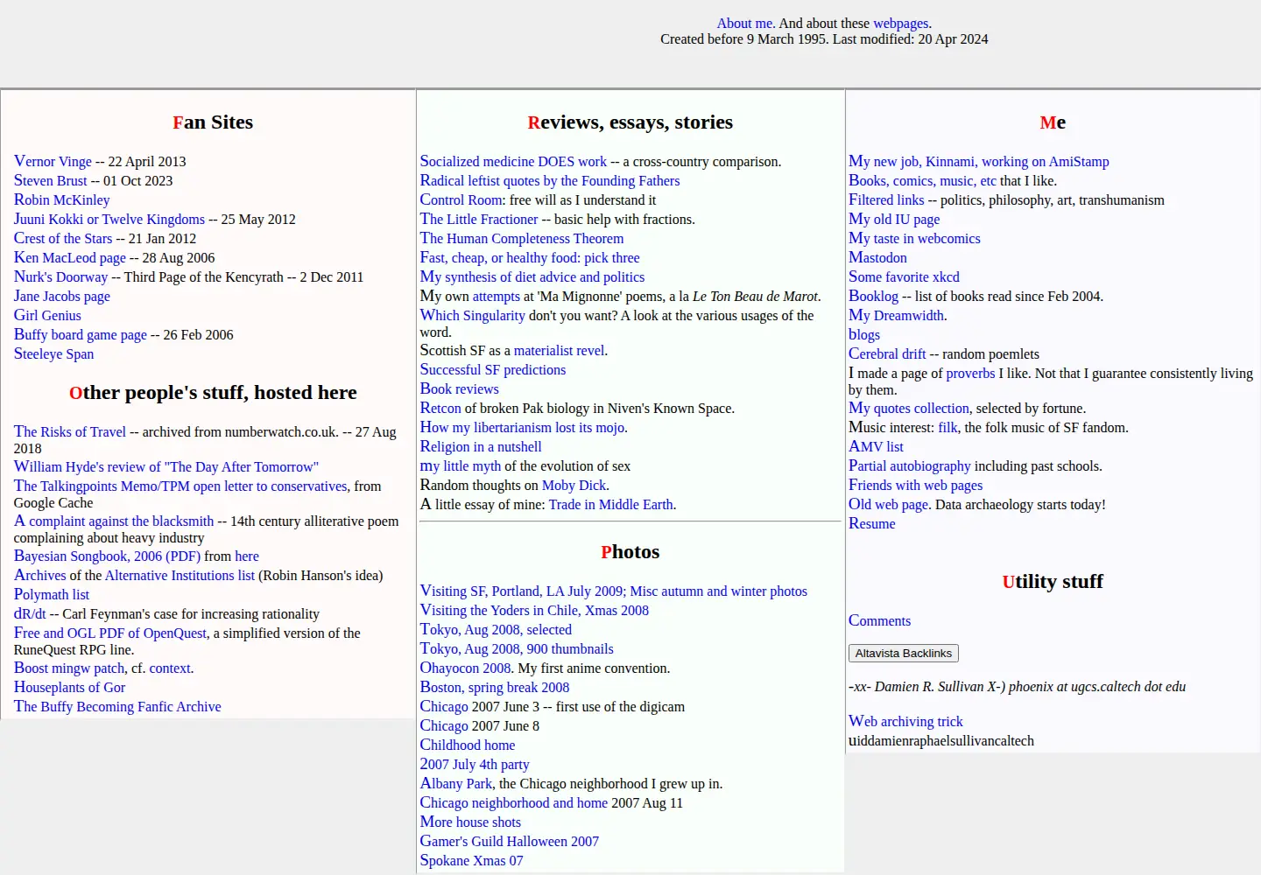Open the AMV list link
1261x875 pixels.
[x=876, y=446]
